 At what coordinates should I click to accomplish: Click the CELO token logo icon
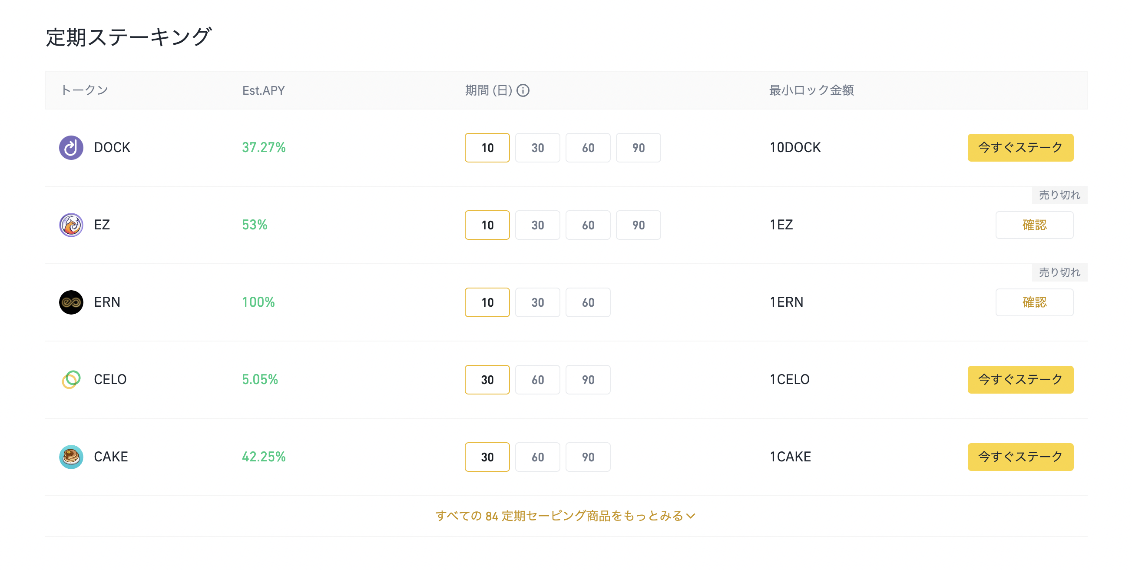pos(71,380)
